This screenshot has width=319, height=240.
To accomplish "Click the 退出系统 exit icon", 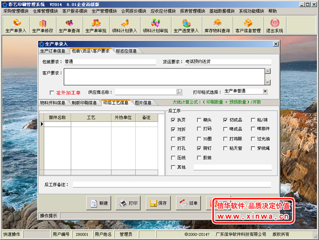I will [274, 25].
